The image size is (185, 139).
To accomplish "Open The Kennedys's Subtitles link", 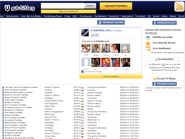I will 15,105.
